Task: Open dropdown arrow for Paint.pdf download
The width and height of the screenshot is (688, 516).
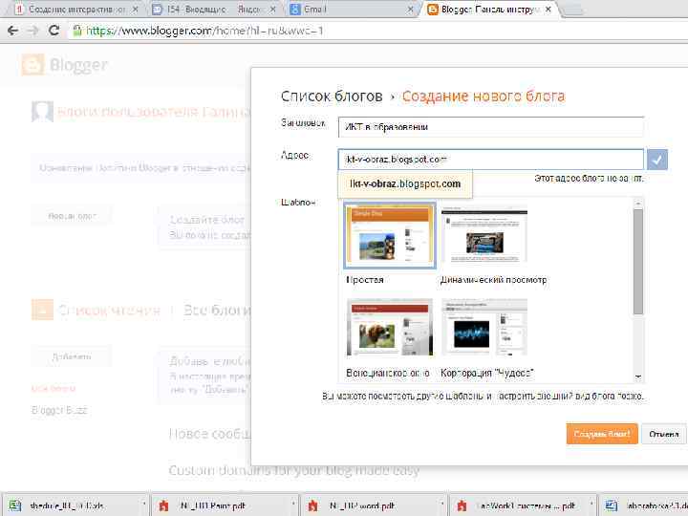Action: (x=292, y=505)
